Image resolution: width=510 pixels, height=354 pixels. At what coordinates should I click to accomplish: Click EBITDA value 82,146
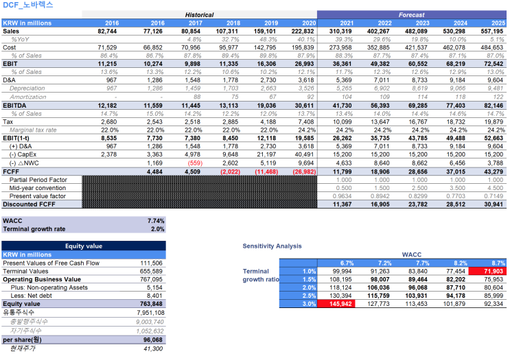tap(494, 106)
